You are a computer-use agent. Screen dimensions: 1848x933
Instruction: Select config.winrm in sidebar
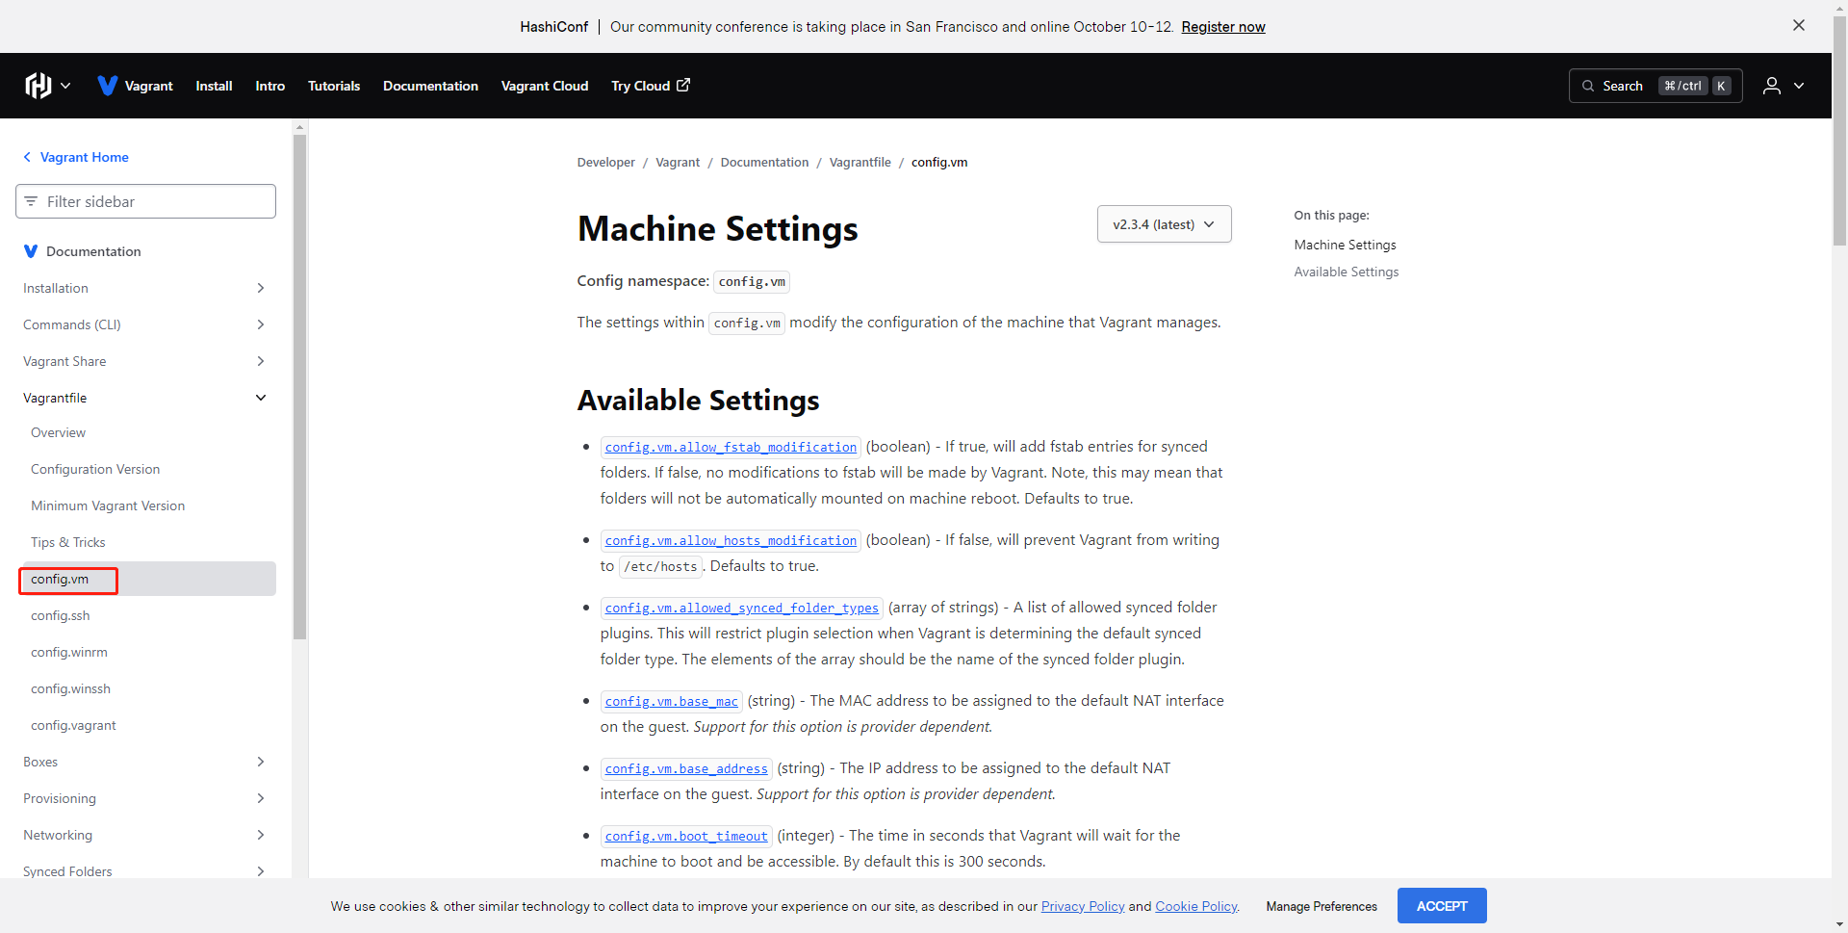point(69,652)
